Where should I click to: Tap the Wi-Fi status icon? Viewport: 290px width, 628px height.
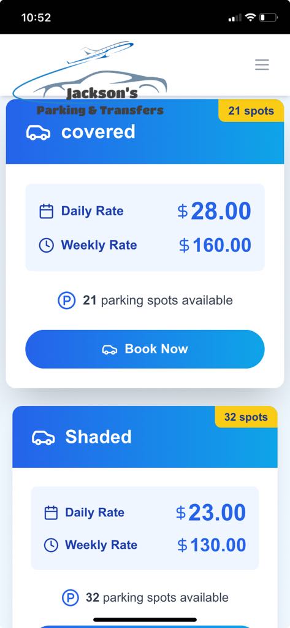pos(251,17)
